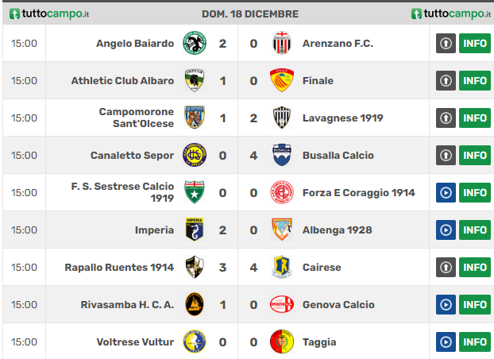The width and height of the screenshot is (494, 359).
Task: Click the Arenzano F.C. team crest
Action: tap(282, 43)
